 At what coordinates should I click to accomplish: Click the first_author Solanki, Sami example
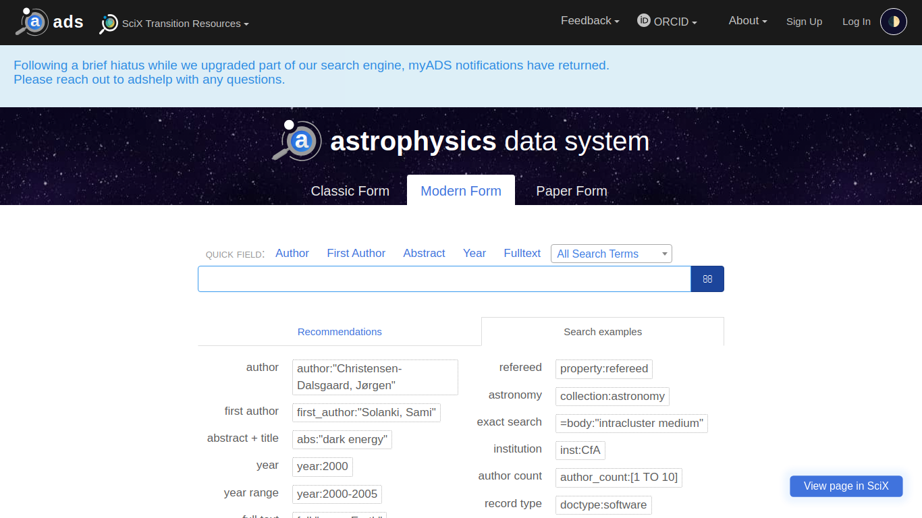(367, 413)
